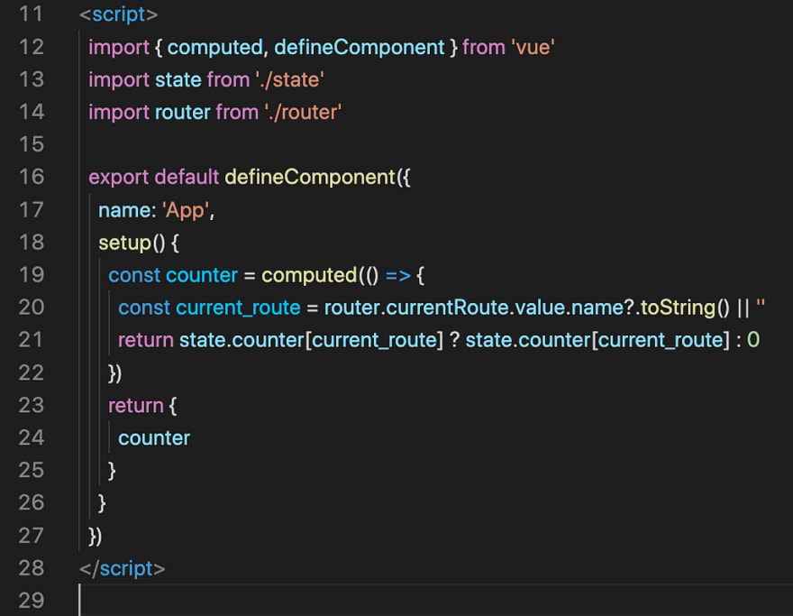Click 'defineComponent' in the import braces
Screen dimensions: 793x616
coord(359,47)
